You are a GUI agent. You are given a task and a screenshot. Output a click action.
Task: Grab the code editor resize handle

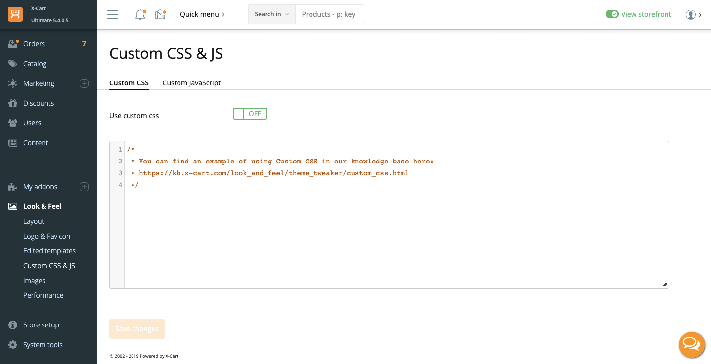(665, 284)
